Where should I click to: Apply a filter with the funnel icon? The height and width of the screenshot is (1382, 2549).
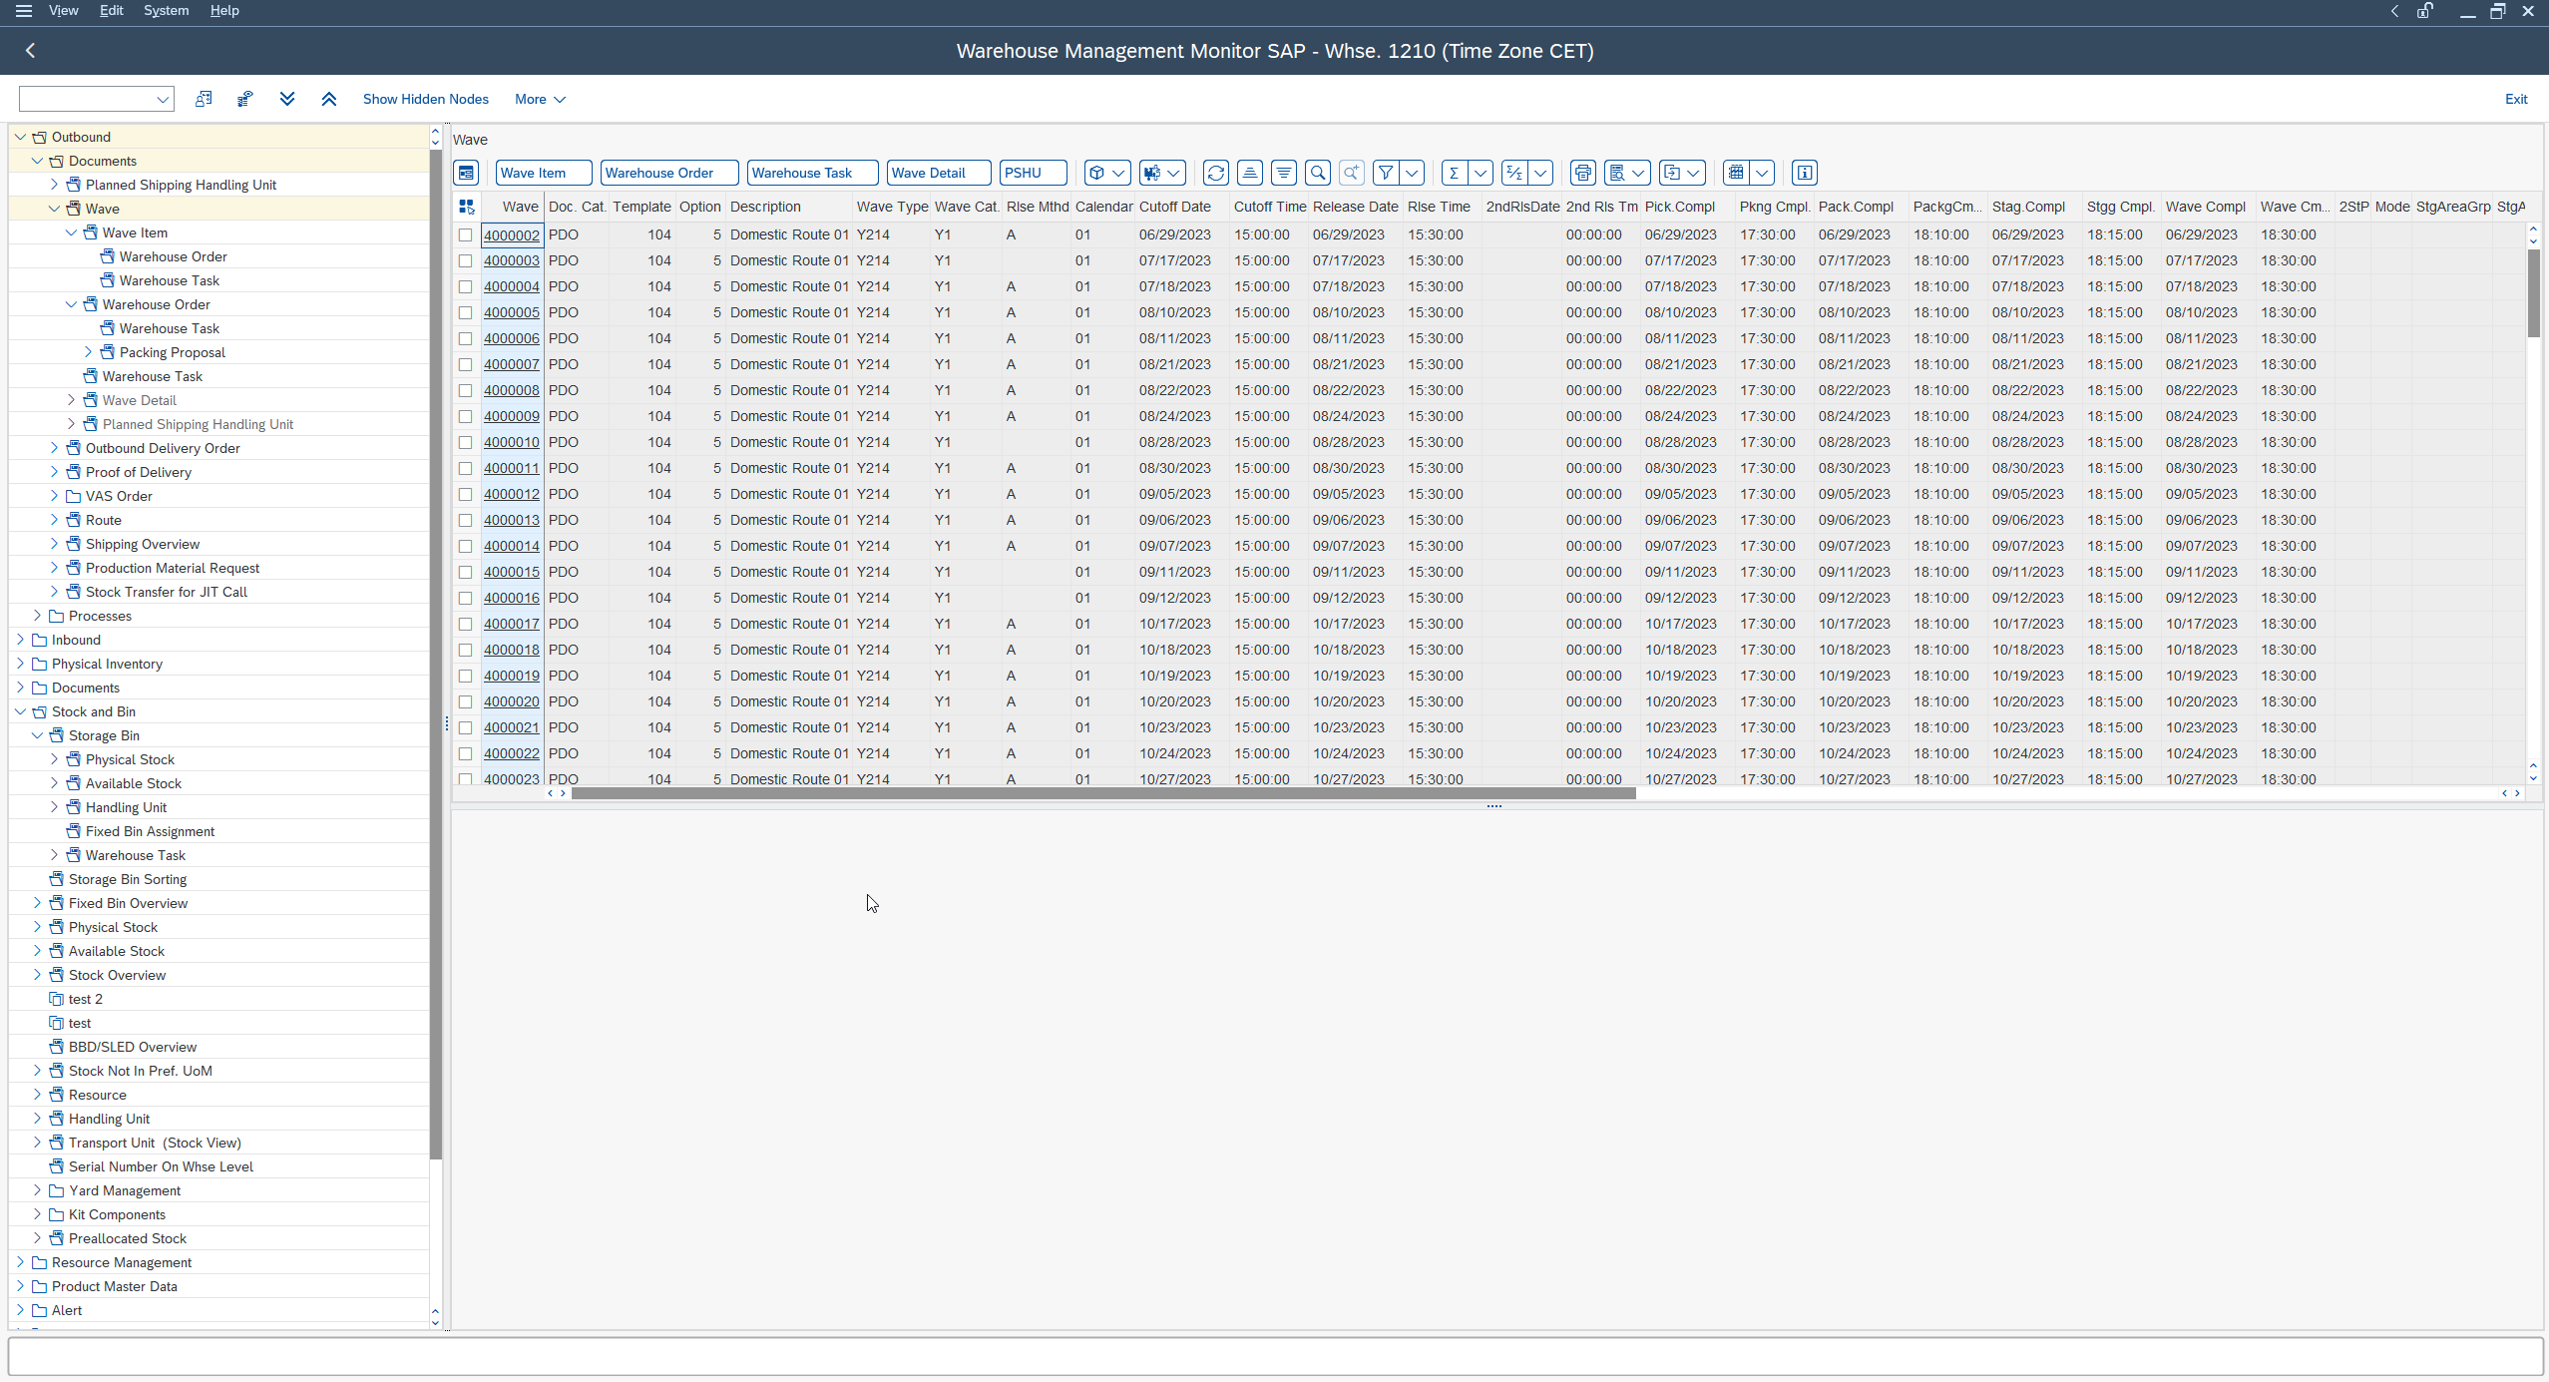(x=1386, y=173)
